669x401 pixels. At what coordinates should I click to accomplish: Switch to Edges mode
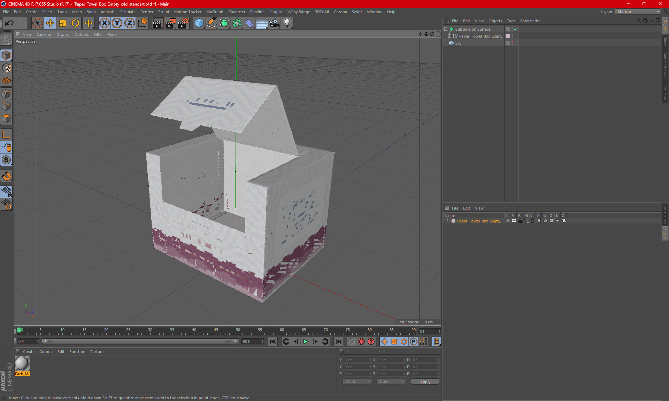tap(6, 106)
